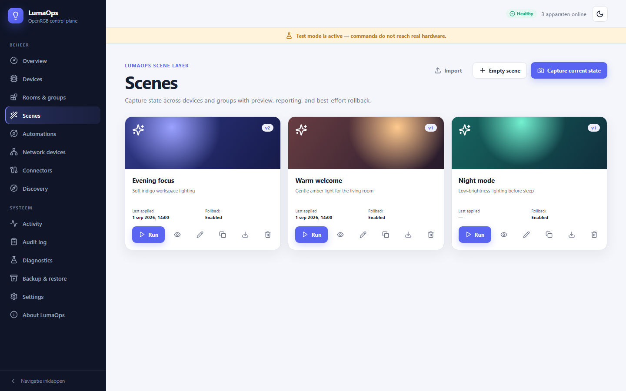Click the LumaOps lightbulb logo
The height and width of the screenshot is (391, 626).
click(16, 16)
